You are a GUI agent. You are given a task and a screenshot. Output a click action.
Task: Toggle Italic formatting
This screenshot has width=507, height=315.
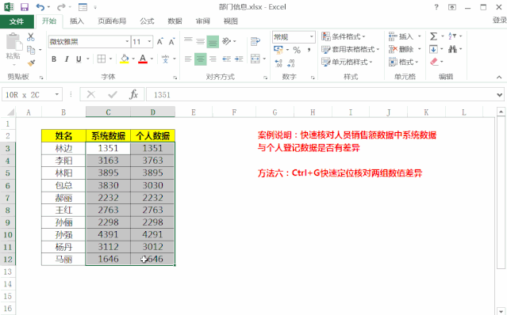click(67, 59)
